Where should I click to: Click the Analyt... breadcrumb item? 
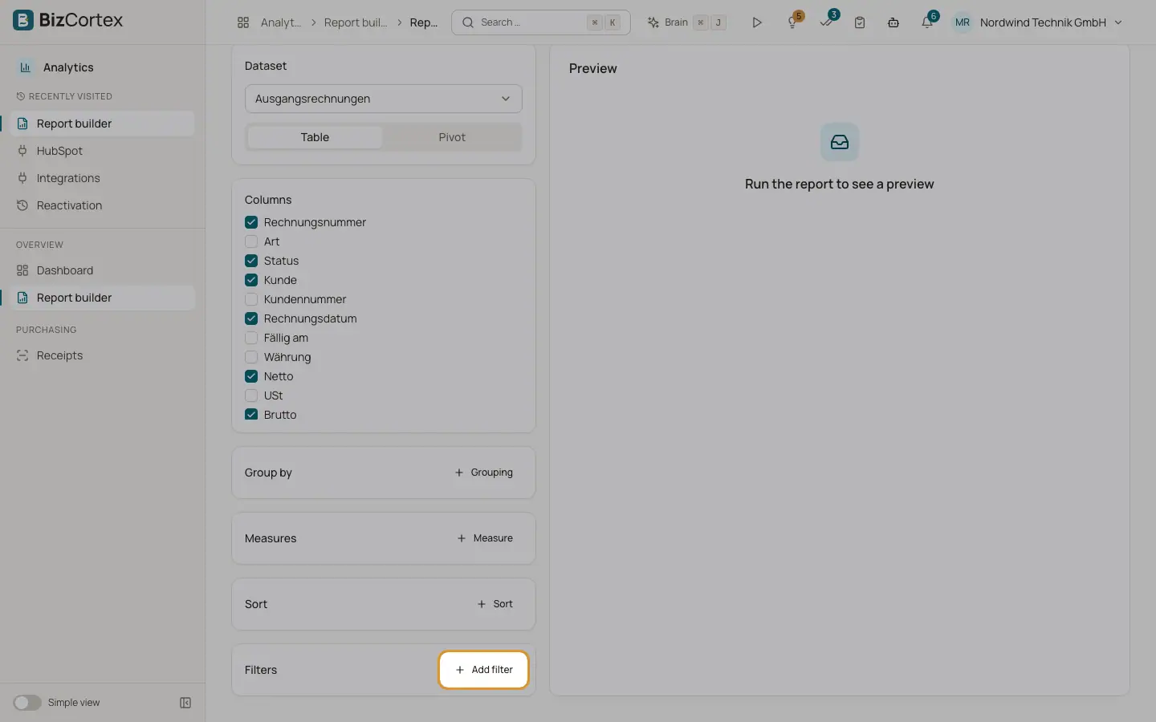(x=281, y=22)
